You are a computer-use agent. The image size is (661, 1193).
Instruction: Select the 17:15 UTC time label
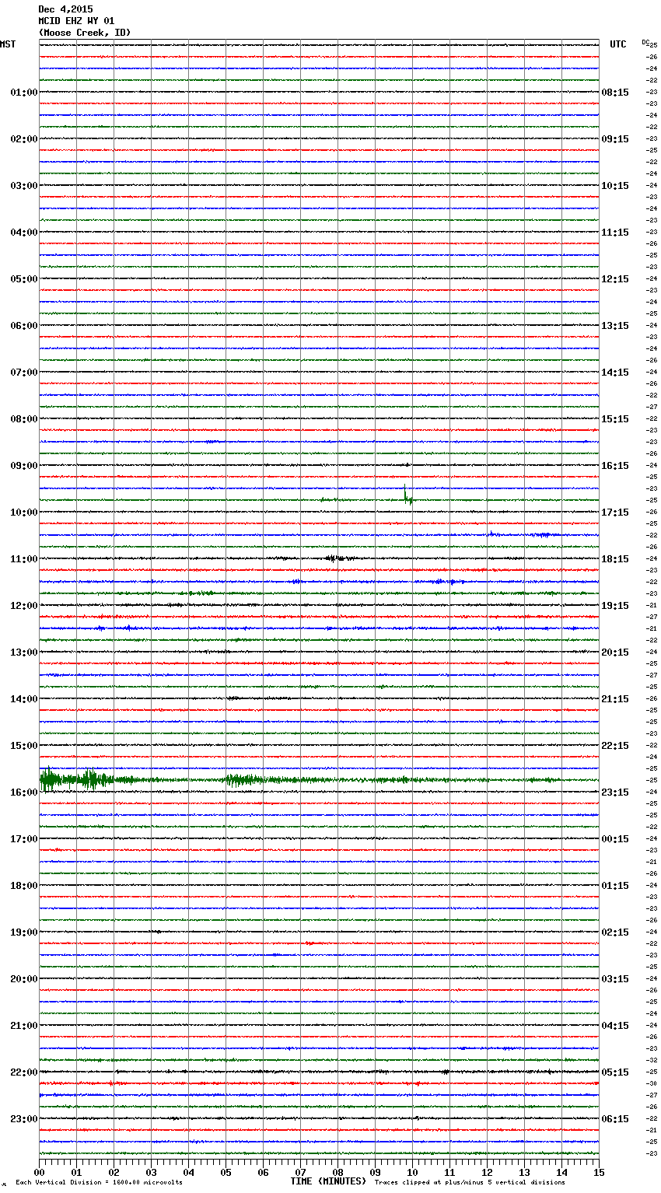(x=615, y=513)
